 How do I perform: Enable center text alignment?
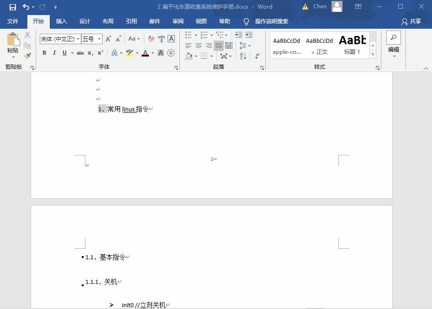pos(199,45)
